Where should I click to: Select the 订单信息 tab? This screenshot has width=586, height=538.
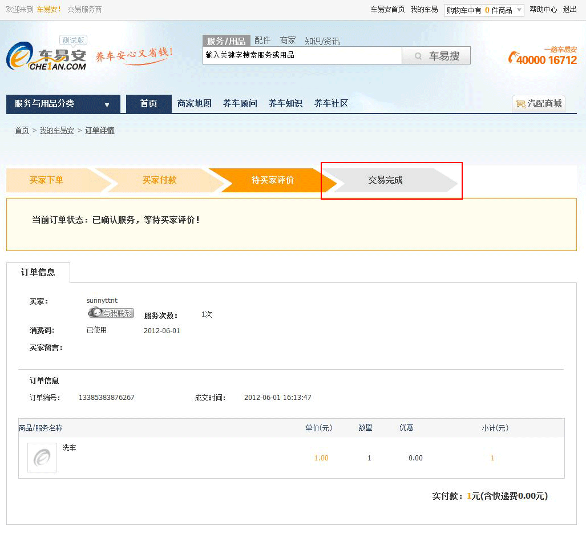[x=38, y=273]
